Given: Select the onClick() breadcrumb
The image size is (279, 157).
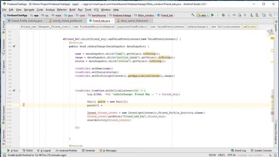Looking at the screenshot, I should [250, 27].
